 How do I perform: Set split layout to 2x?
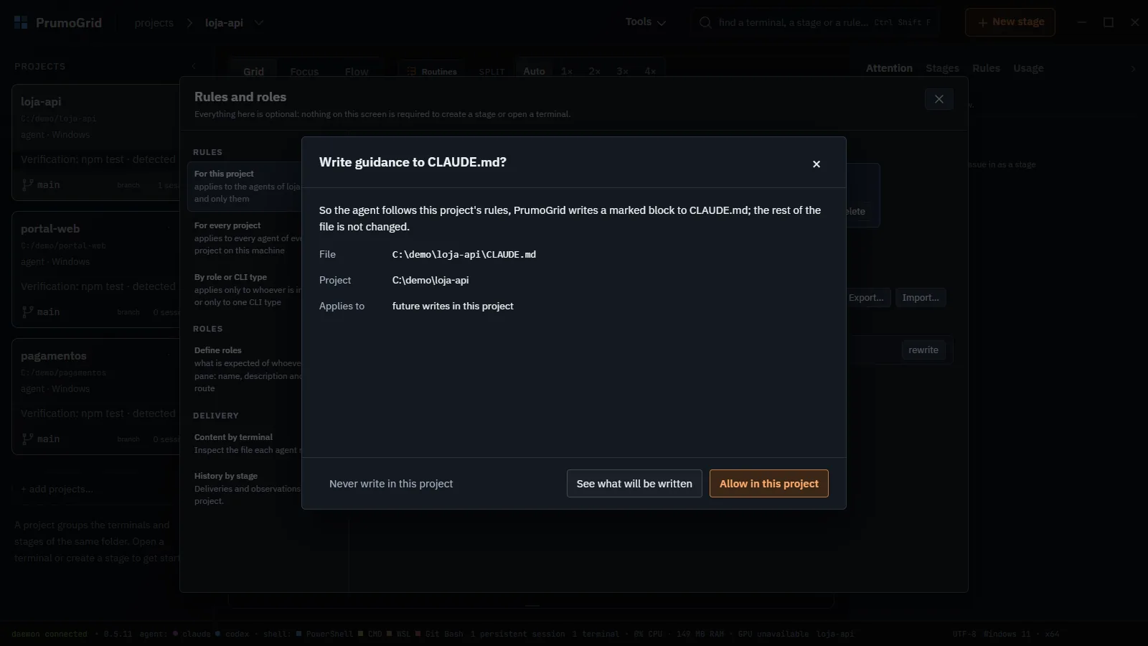coord(594,71)
